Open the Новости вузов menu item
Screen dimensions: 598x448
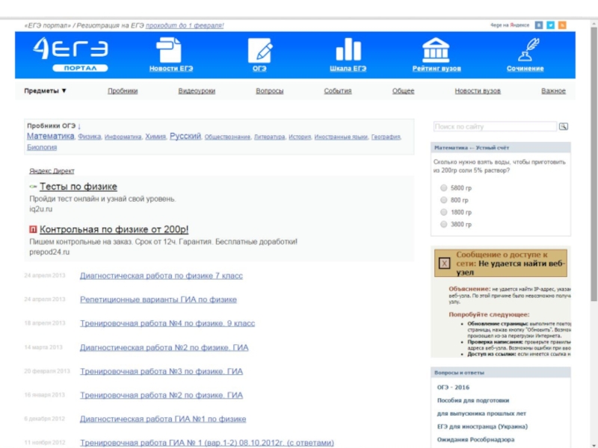tap(478, 90)
